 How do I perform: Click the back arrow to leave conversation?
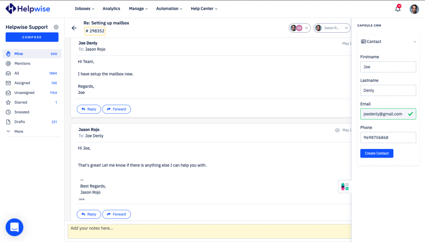74,28
